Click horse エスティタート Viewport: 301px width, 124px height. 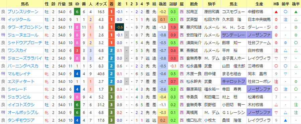21,82
